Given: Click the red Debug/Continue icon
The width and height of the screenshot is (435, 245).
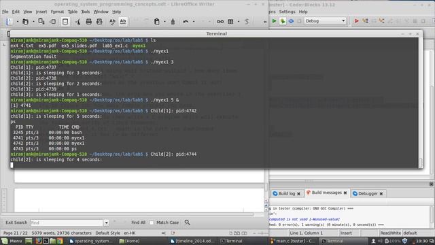Looking at the screenshot, I should click(356, 21).
